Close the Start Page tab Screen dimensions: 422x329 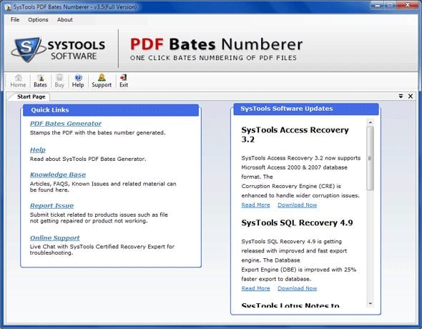pos(411,96)
